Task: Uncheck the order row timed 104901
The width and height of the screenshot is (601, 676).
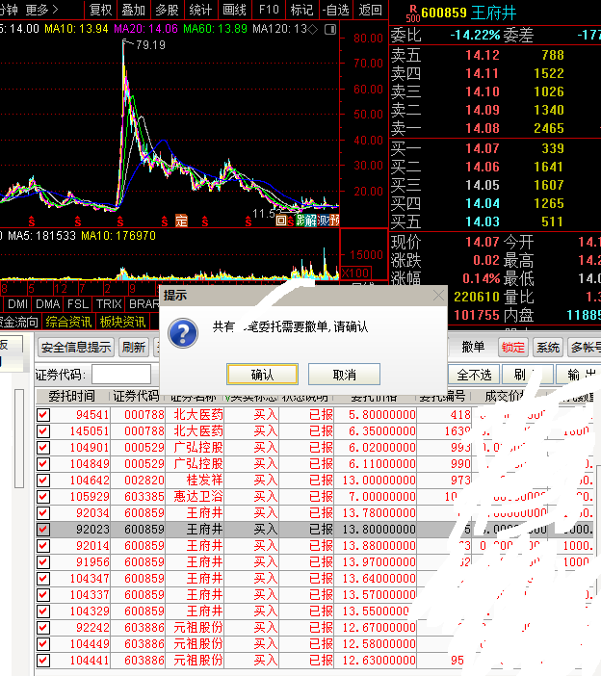Action: coord(43,448)
